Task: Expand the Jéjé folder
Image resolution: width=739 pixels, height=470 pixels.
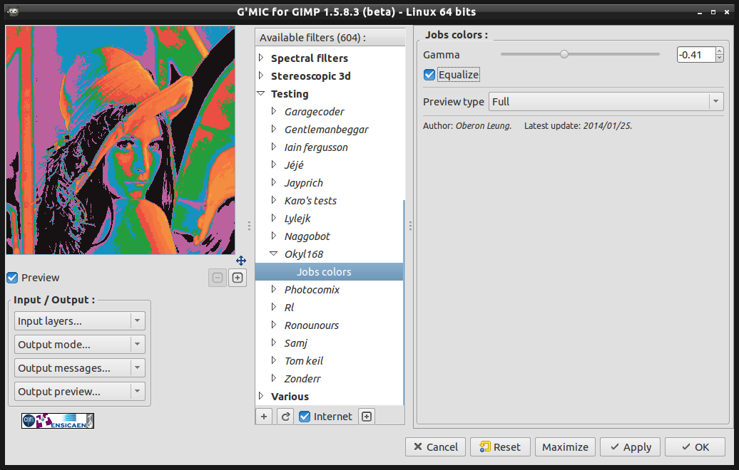Action: [x=274, y=164]
